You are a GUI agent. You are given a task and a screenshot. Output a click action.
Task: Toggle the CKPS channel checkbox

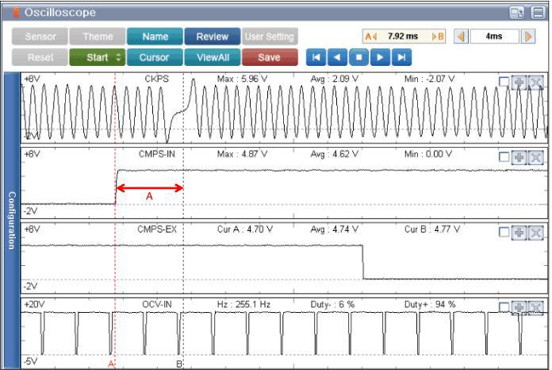504,82
